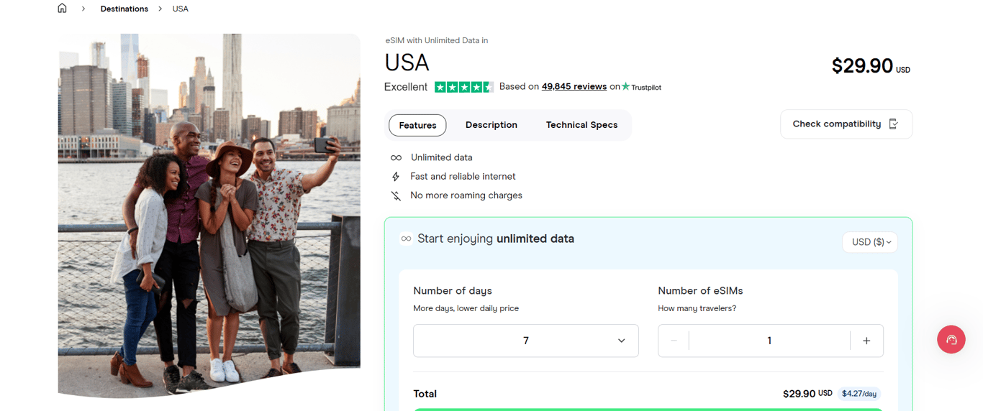Expand the Number of days dropdown
983x411 pixels.
pyautogui.click(x=526, y=341)
